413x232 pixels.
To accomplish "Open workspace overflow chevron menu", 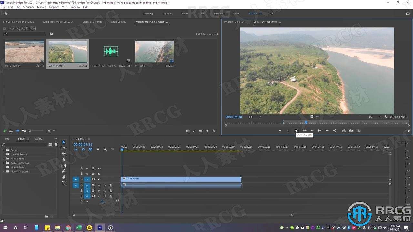I will point(271,14).
